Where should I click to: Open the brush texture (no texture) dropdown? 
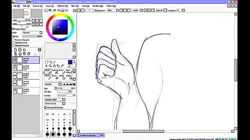64,103
